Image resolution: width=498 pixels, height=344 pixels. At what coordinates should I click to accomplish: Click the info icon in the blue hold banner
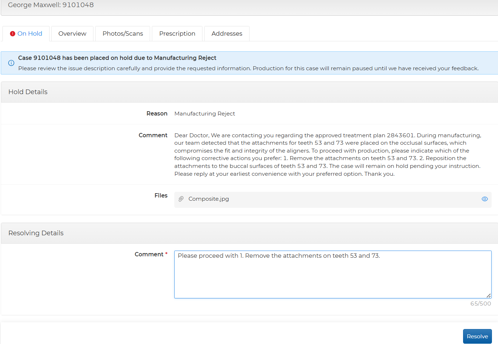click(11, 63)
